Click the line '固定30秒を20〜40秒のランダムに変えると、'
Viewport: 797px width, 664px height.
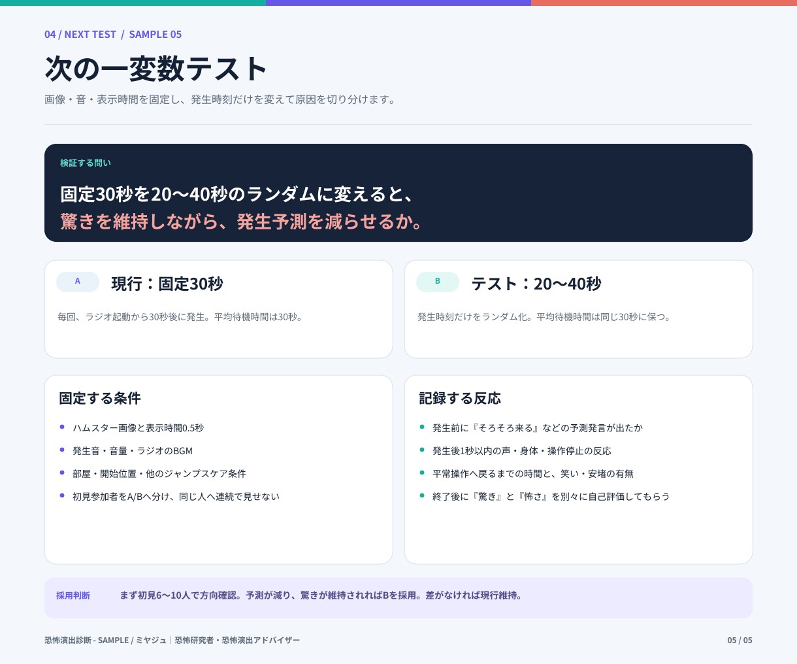pos(237,194)
